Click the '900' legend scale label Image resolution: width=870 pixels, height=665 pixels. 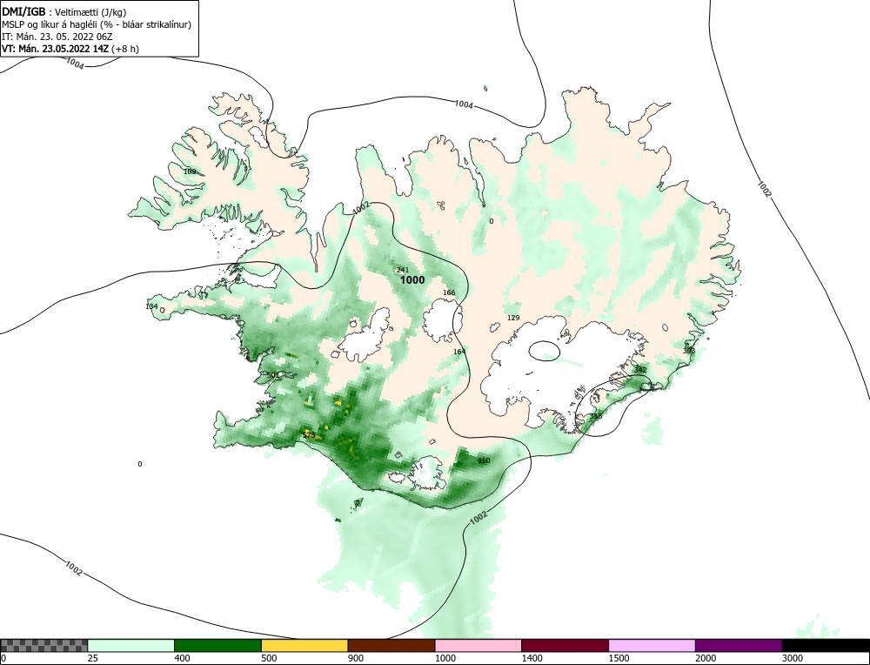point(356,658)
